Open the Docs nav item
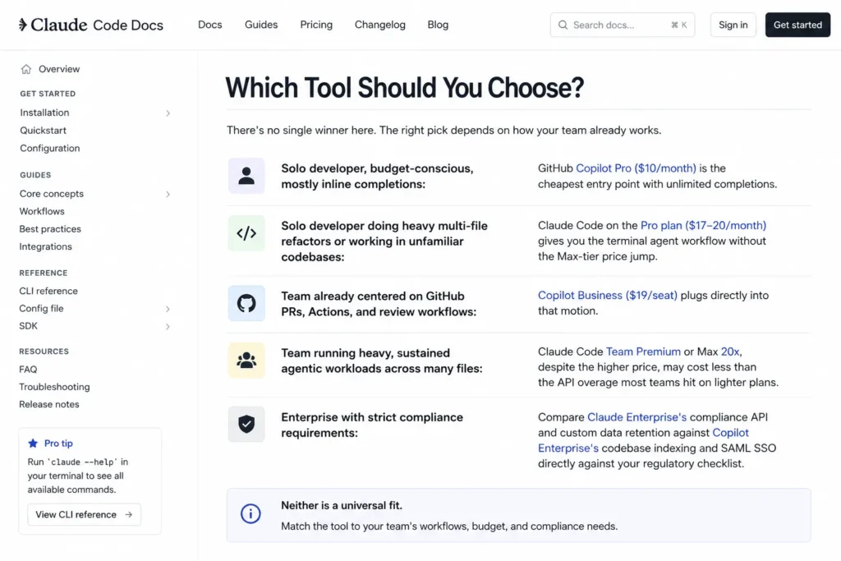The height and width of the screenshot is (561, 841). [209, 25]
